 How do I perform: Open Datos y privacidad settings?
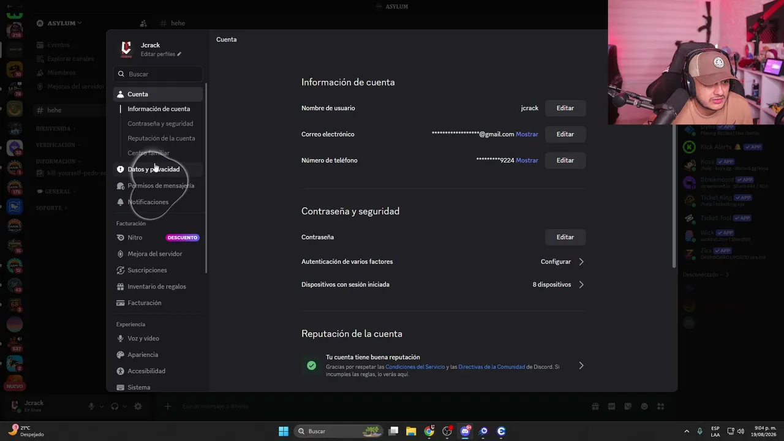click(158, 170)
